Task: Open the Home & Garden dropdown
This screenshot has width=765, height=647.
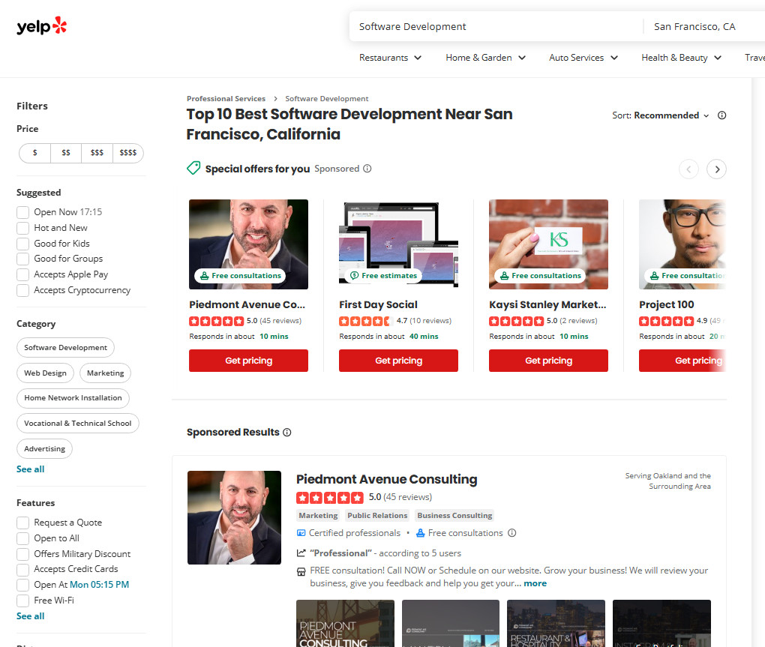Action: [486, 58]
